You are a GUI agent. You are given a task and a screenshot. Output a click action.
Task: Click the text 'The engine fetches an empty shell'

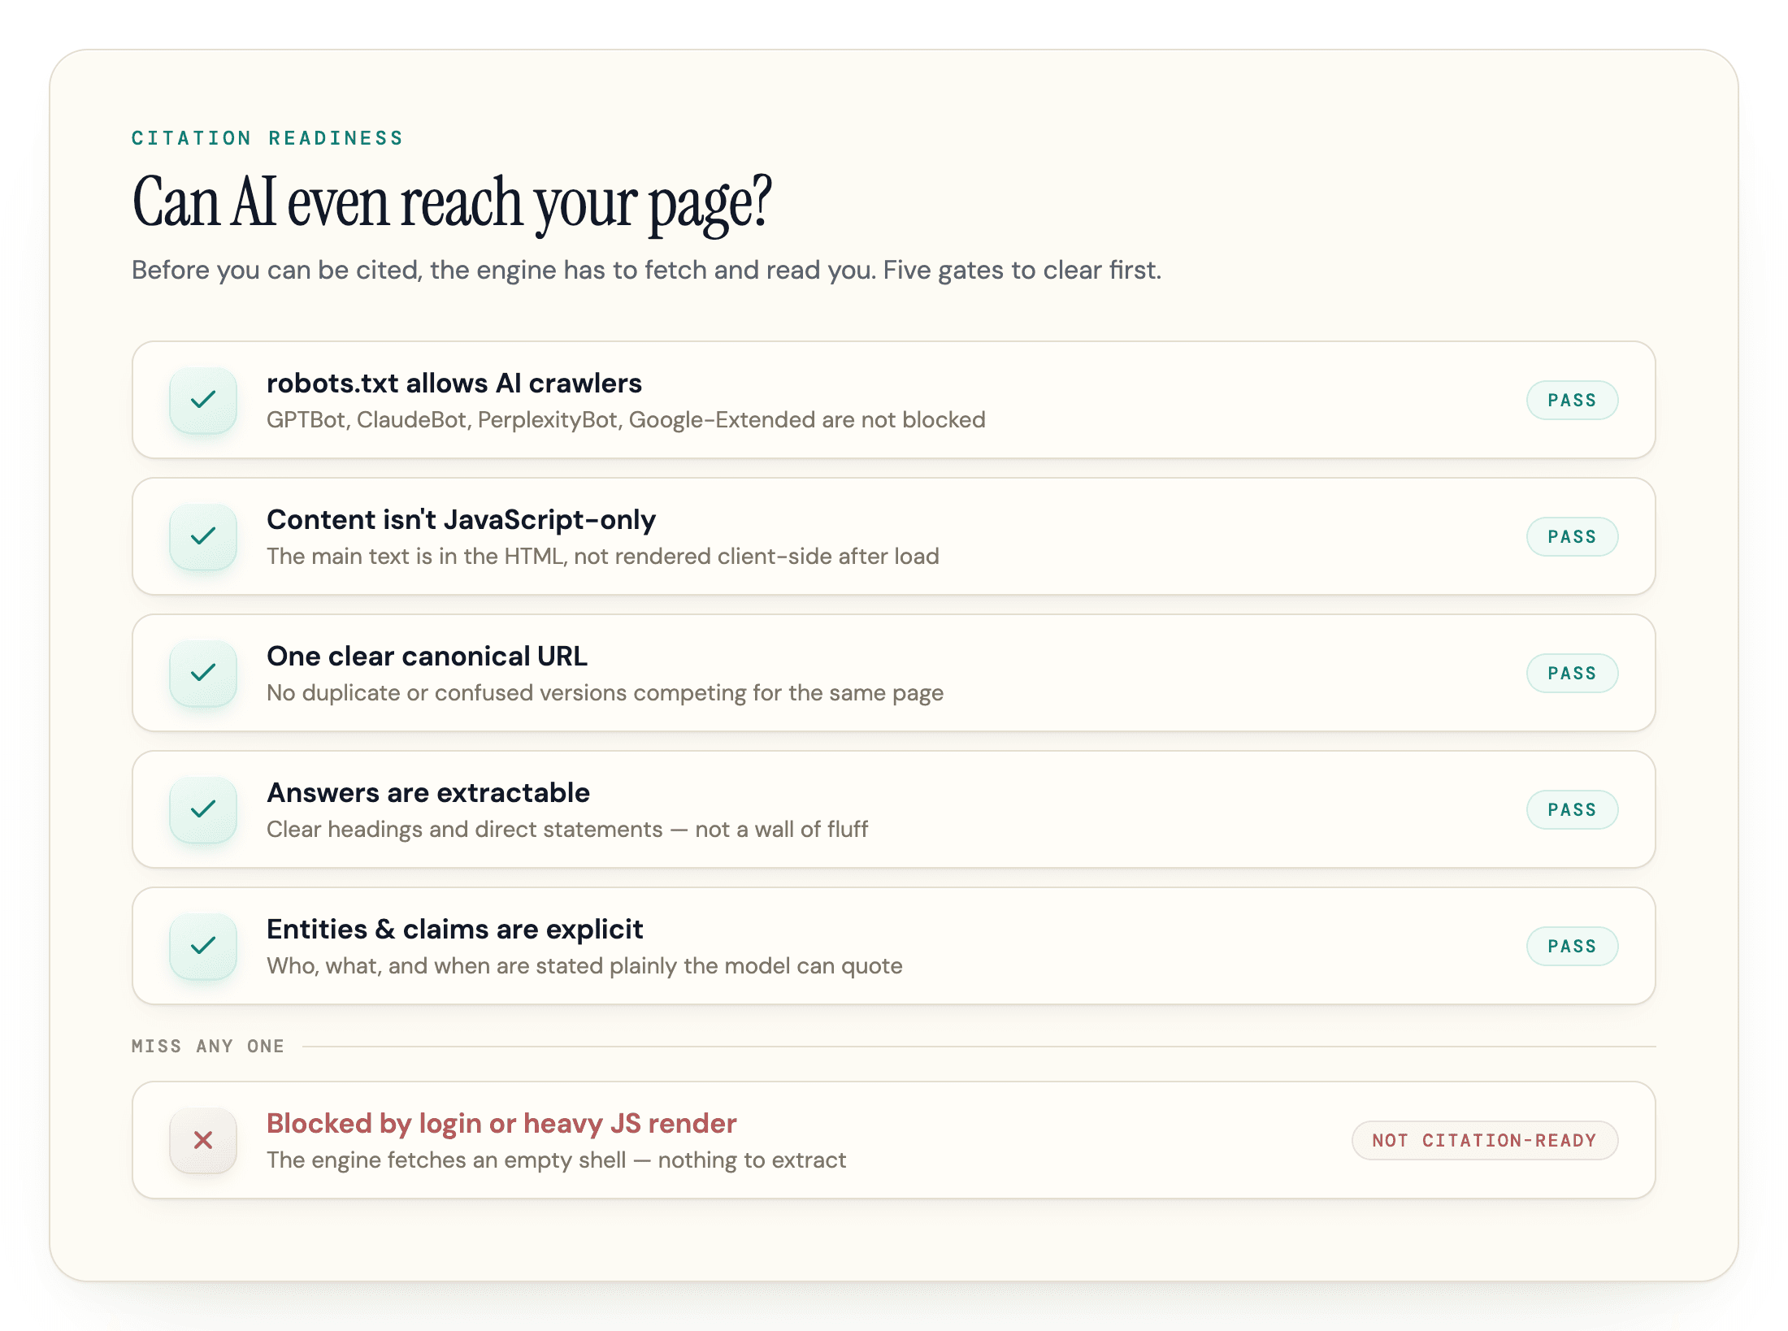tap(446, 1160)
